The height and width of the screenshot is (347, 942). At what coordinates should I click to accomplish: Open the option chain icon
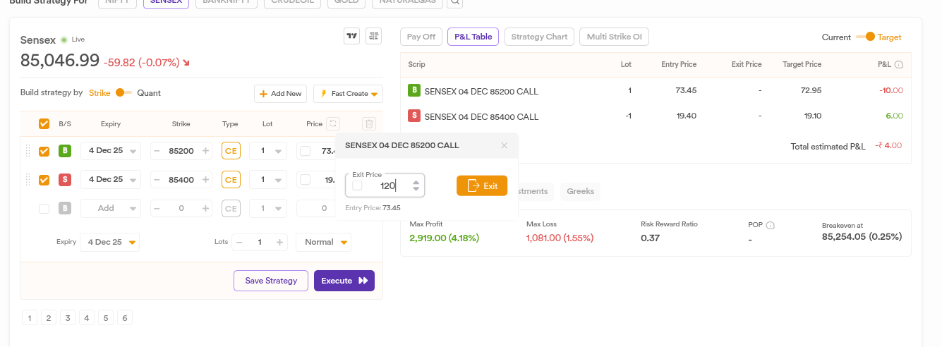(374, 37)
